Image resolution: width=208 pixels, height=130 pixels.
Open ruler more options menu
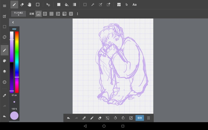coord(77,14)
